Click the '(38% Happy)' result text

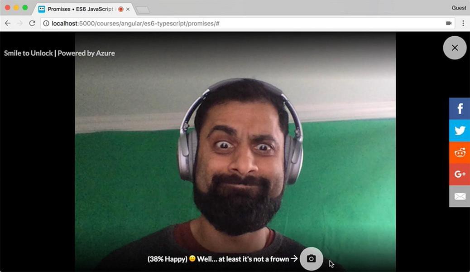167,259
